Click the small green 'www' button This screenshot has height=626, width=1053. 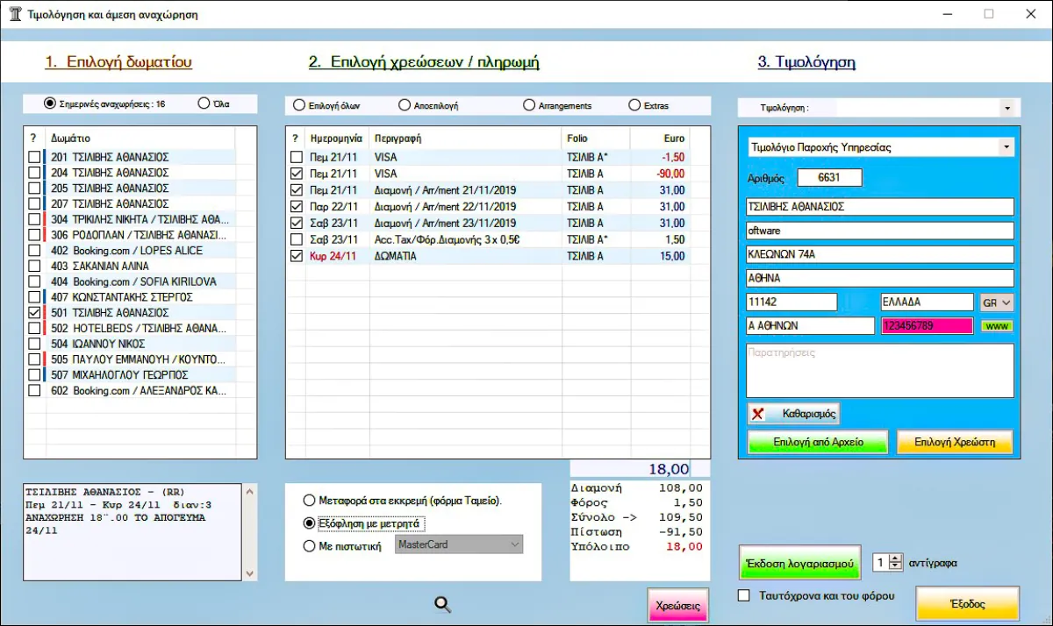click(997, 326)
